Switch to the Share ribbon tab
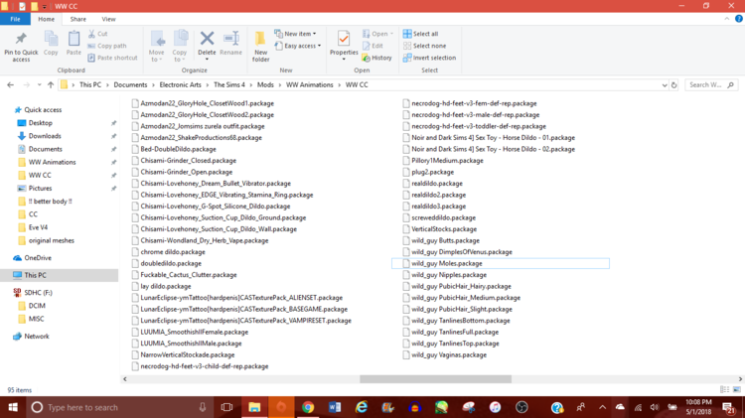745x418 pixels. [x=77, y=19]
